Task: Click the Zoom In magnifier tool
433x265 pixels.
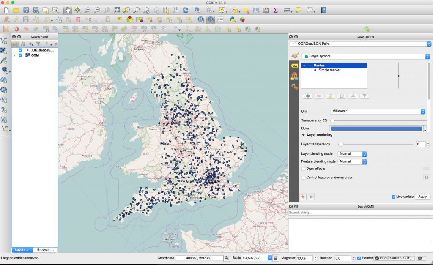Action: pyautogui.click(x=88, y=10)
